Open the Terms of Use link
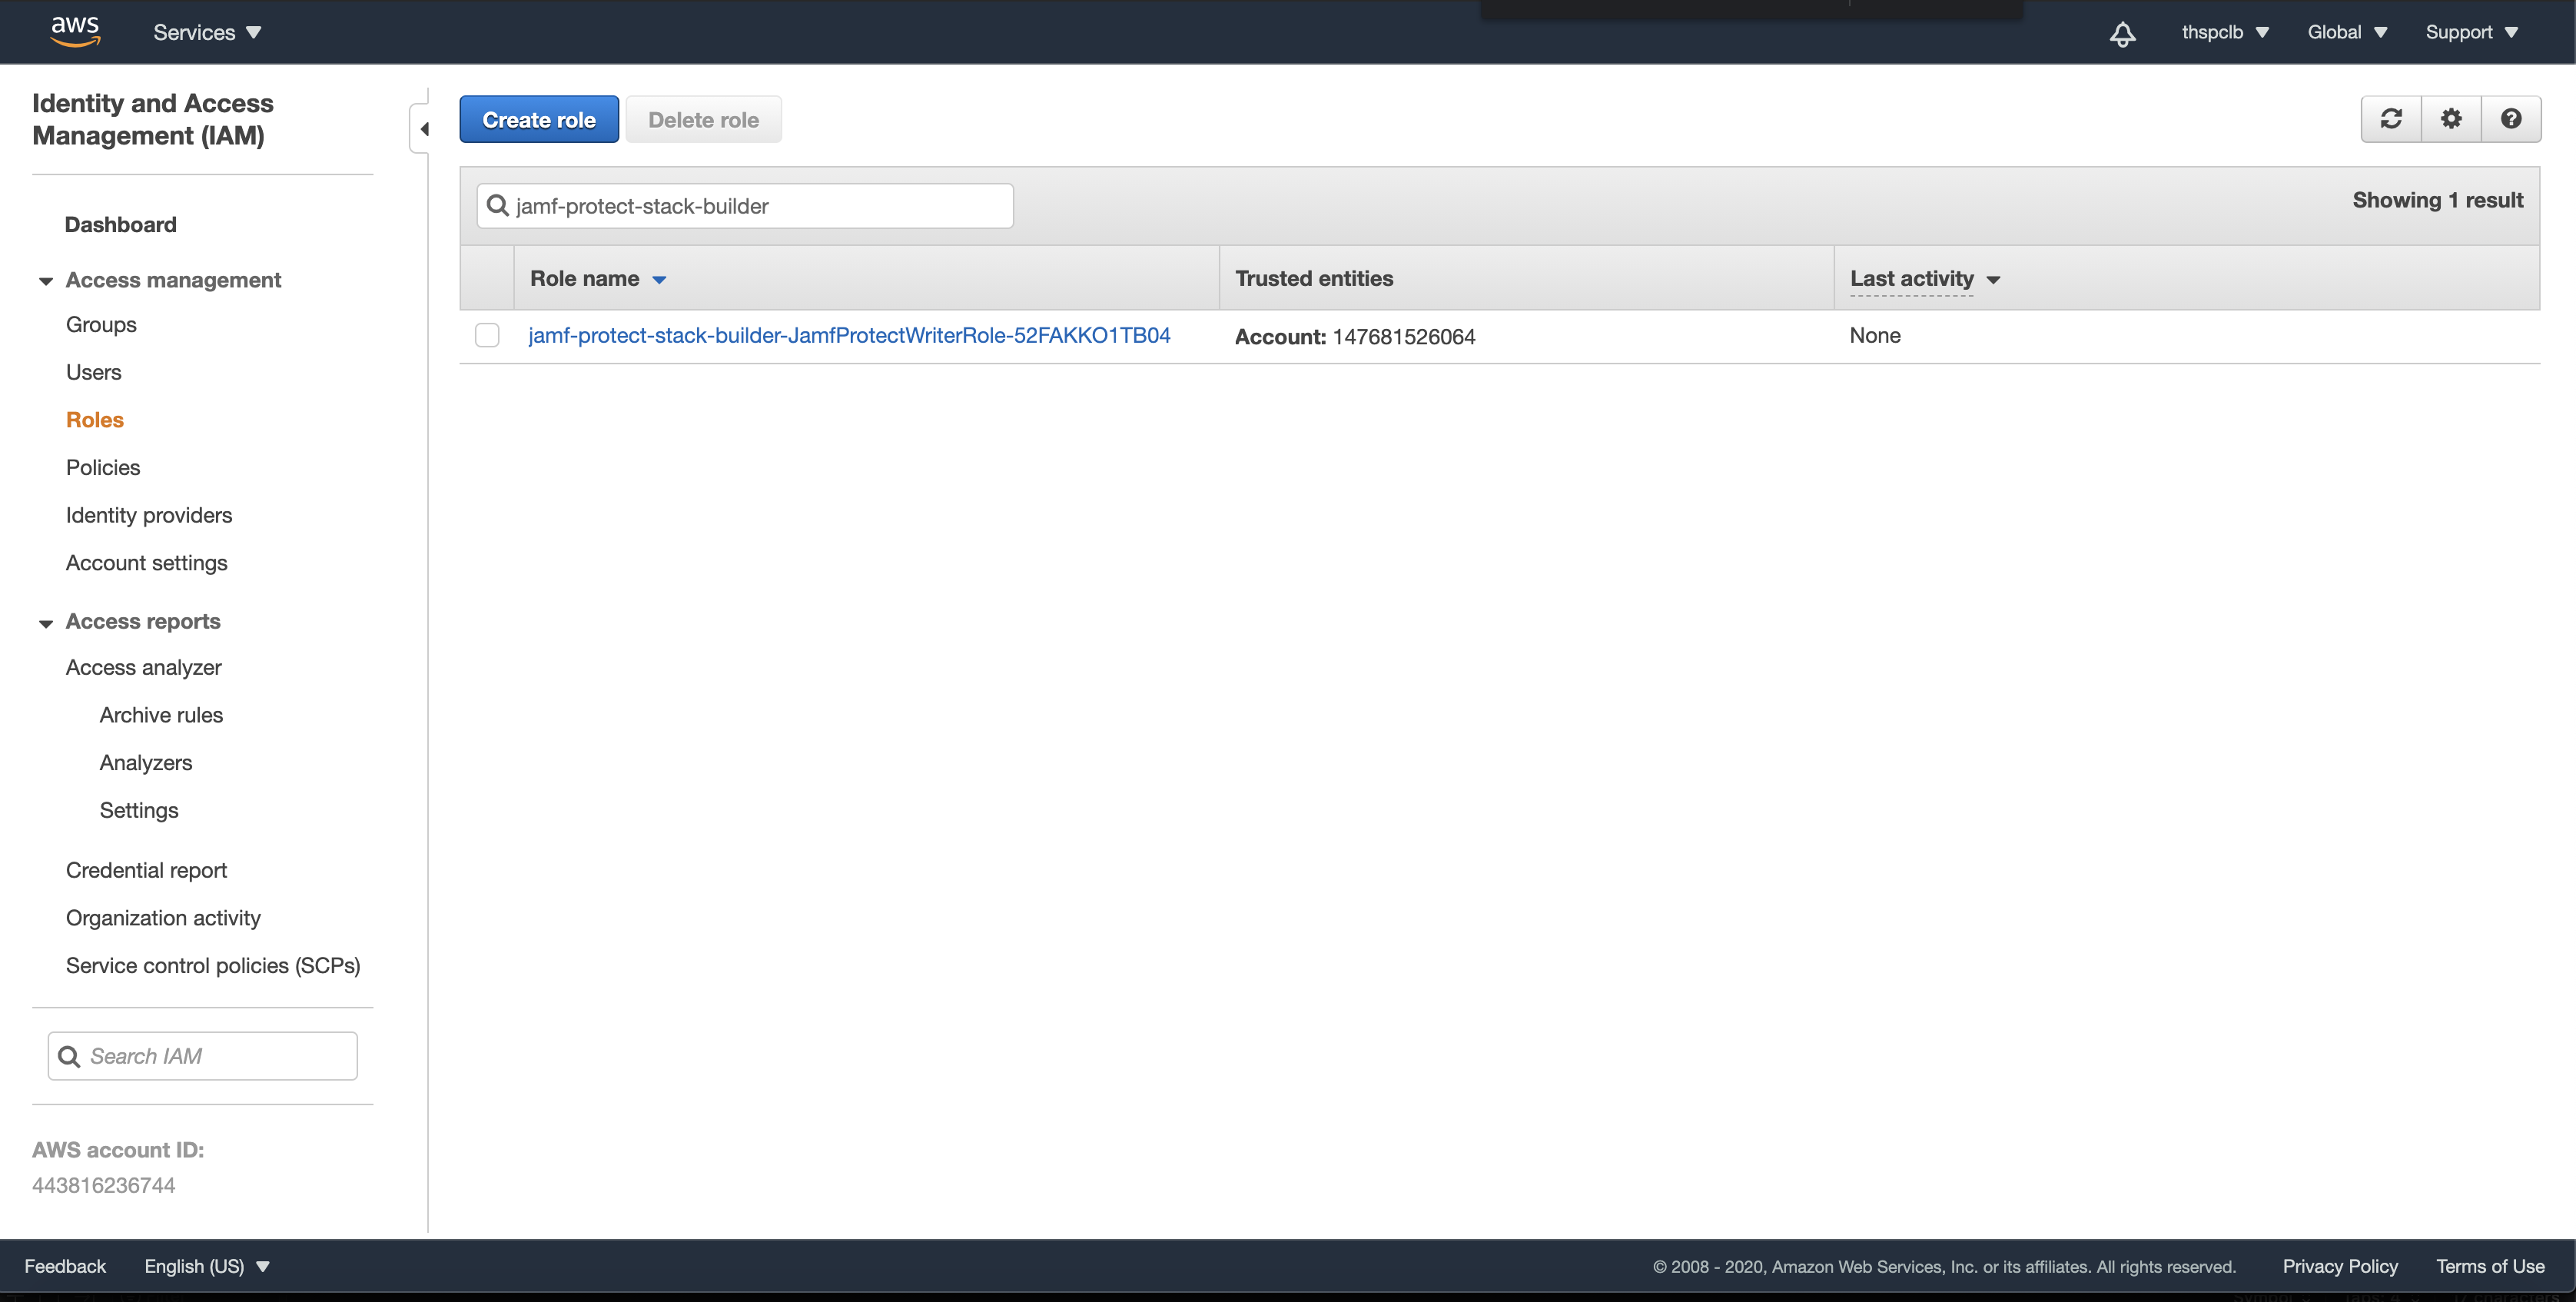 (x=2490, y=1266)
